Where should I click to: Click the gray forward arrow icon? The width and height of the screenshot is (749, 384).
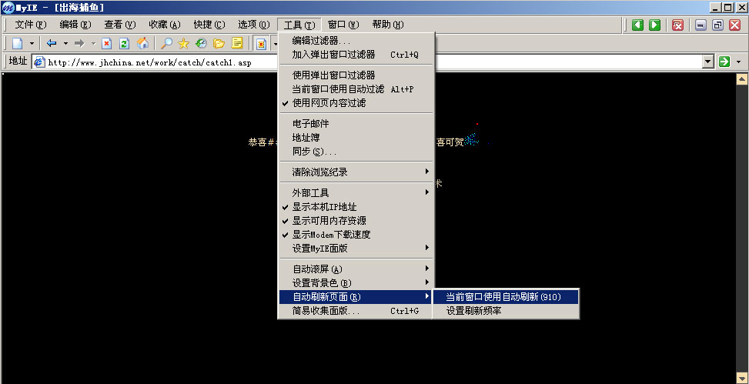click(79, 43)
